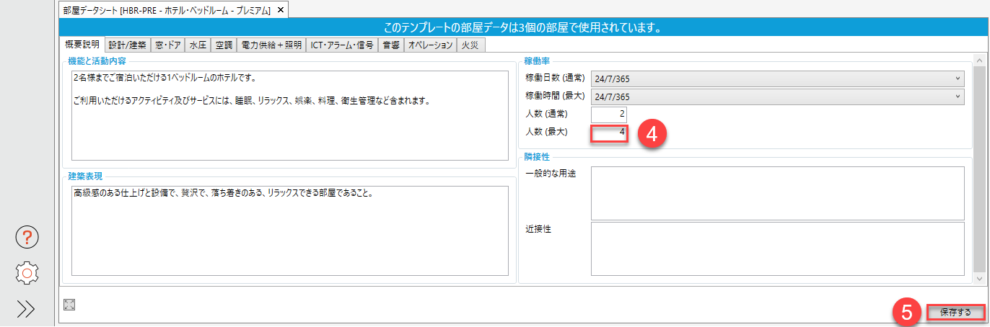Open the 火災 tab

click(470, 45)
